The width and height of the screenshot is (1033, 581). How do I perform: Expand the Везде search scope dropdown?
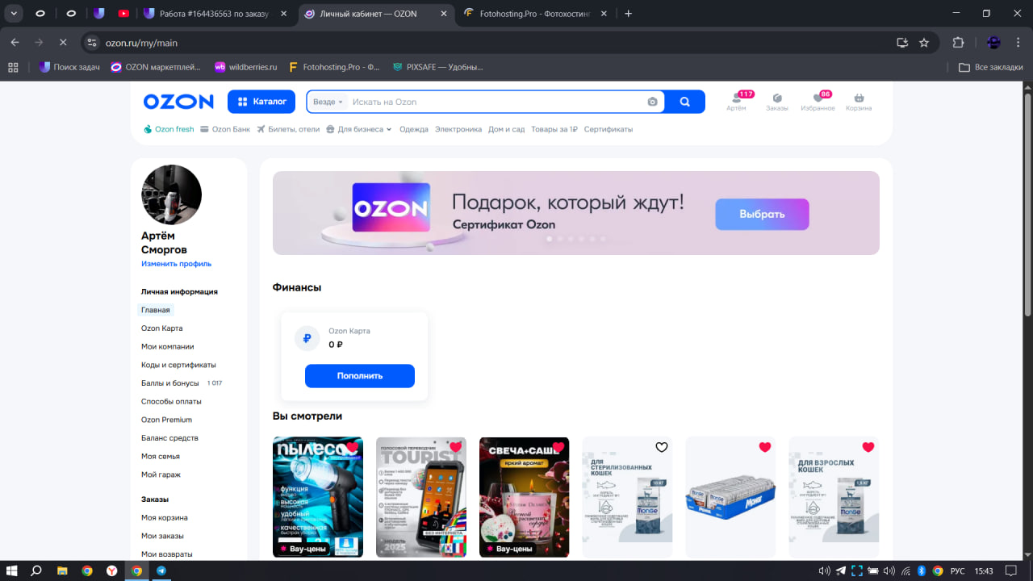point(328,102)
